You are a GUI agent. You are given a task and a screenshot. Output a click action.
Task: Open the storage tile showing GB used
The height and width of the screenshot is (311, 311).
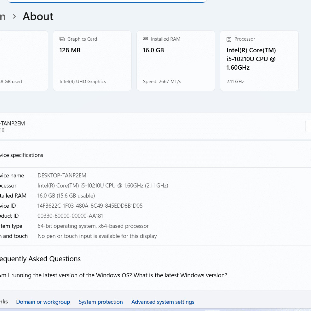point(24,60)
